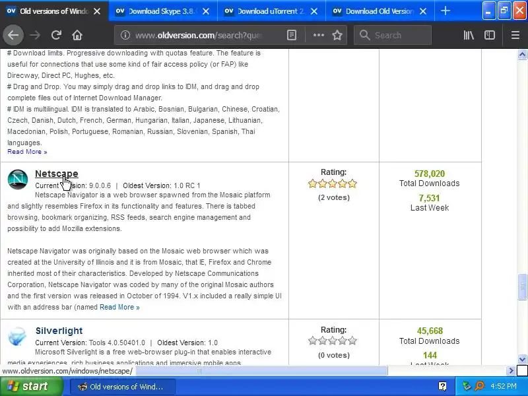Read More link under IDM description

[x=27, y=152]
